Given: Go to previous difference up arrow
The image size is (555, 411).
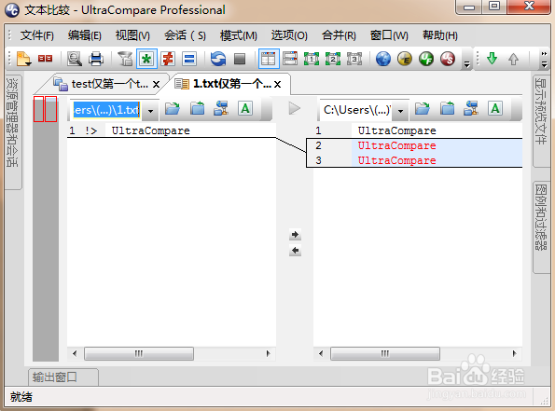Looking at the screenshot, I should tap(514, 59).
